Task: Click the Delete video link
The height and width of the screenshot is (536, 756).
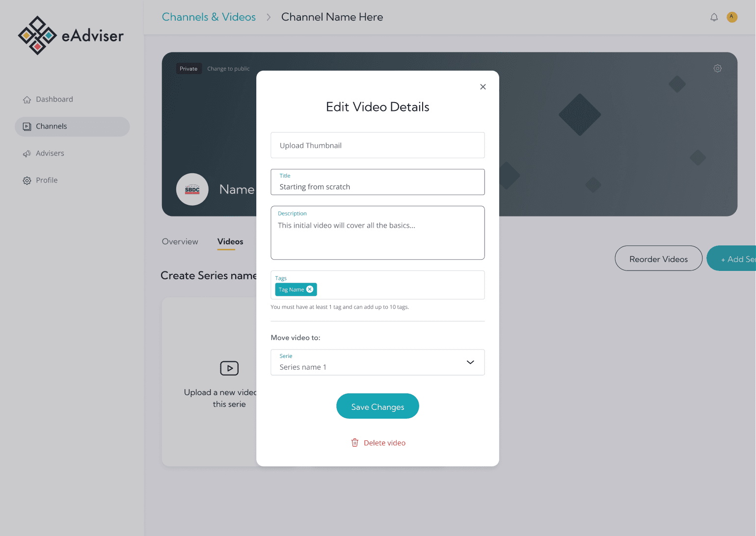Action: [384, 442]
